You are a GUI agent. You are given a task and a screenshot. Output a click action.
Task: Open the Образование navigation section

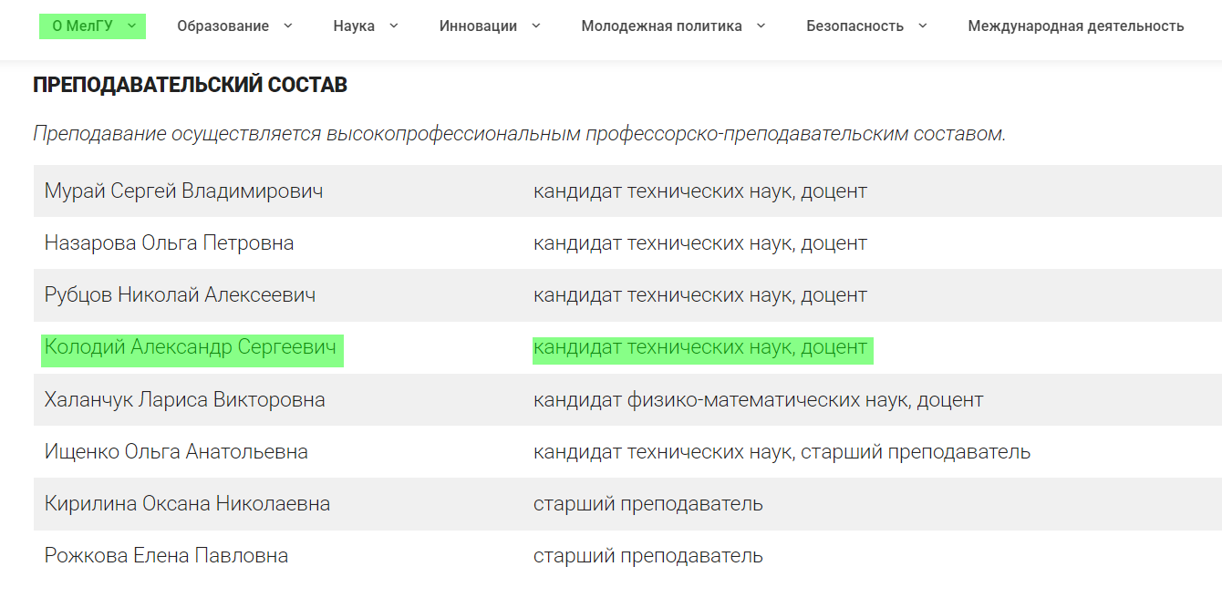coord(223,26)
